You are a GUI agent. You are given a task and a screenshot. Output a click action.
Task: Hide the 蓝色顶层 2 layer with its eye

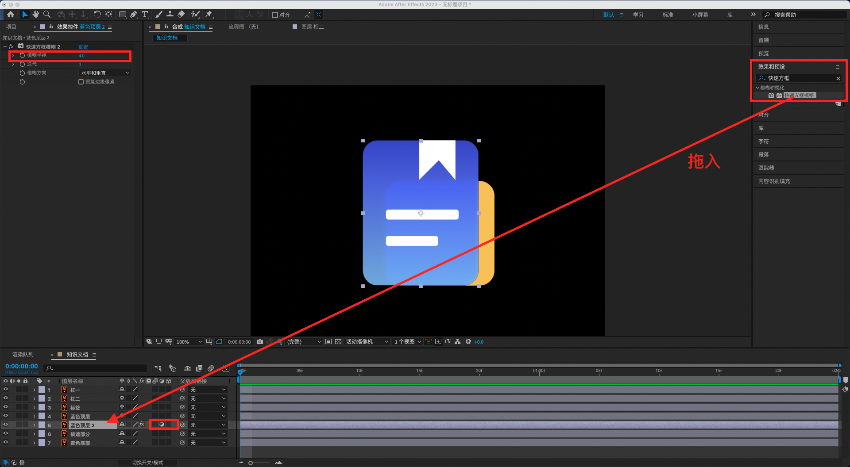pos(6,425)
